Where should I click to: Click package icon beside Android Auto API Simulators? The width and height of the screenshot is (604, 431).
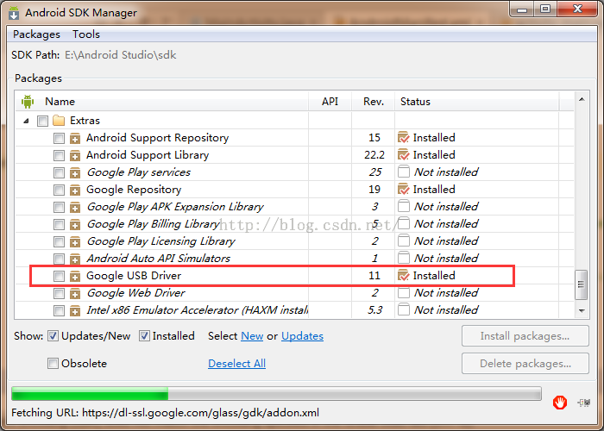click(75, 259)
